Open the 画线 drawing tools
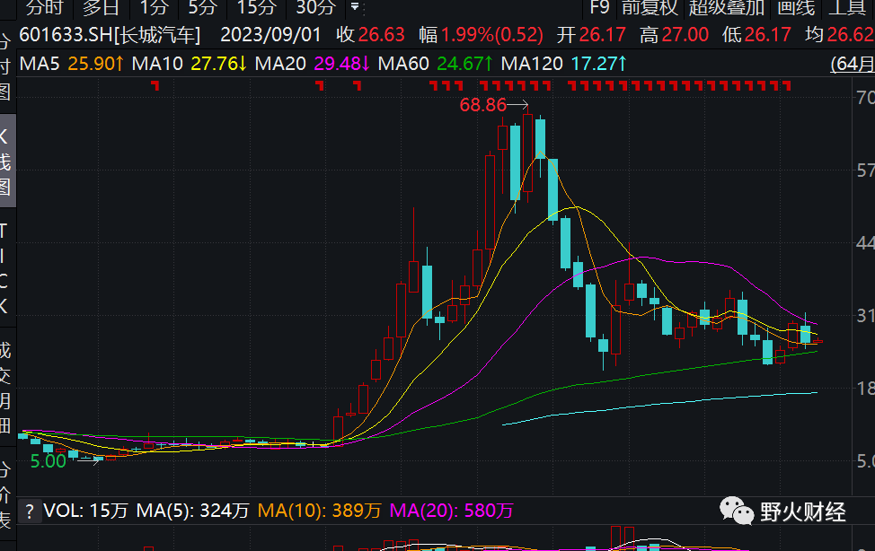 click(x=796, y=8)
